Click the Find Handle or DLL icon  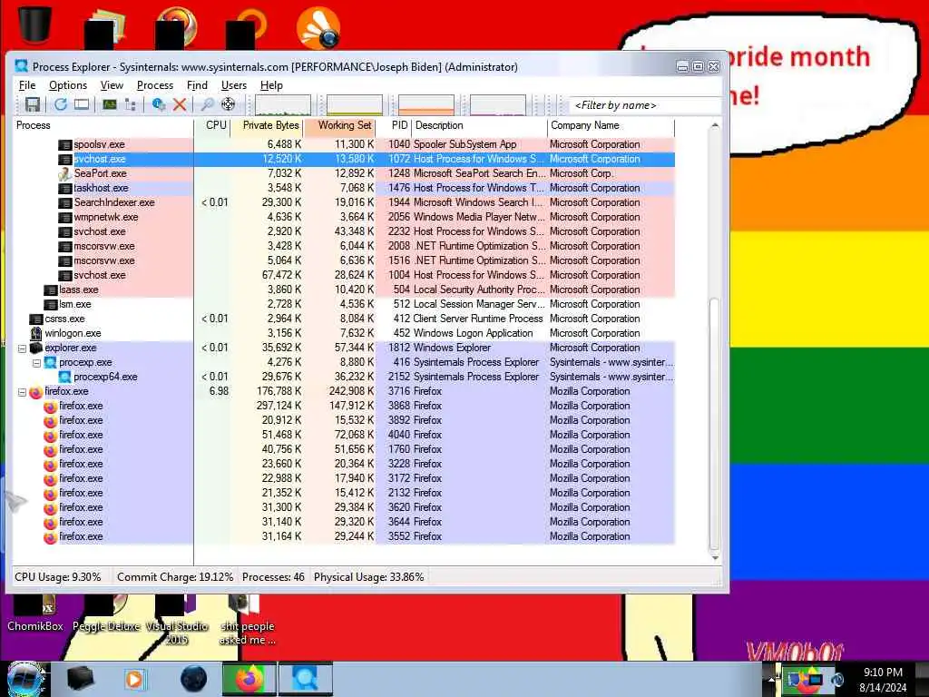(x=207, y=105)
